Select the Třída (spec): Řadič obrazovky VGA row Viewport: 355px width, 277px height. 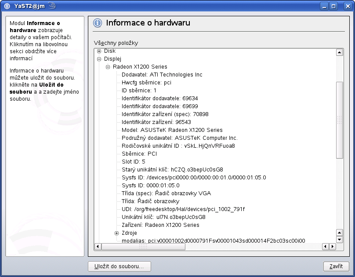(x=166, y=193)
